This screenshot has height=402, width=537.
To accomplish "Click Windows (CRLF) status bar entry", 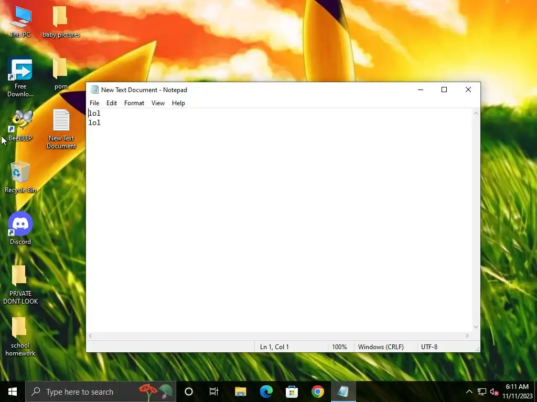I will point(381,347).
